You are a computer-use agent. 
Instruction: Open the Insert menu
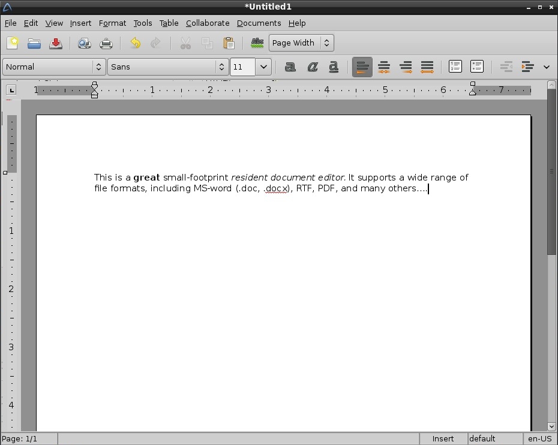click(x=81, y=23)
